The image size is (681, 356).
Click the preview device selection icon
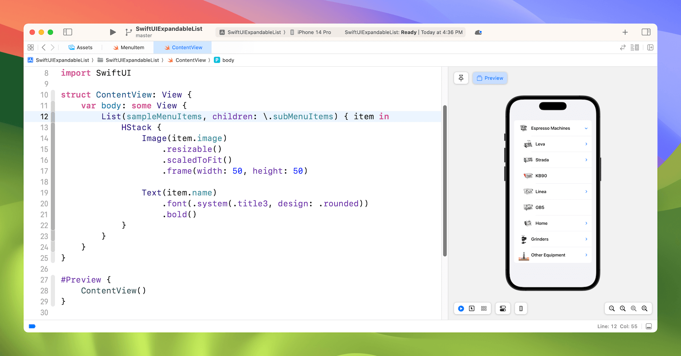[x=521, y=309]
